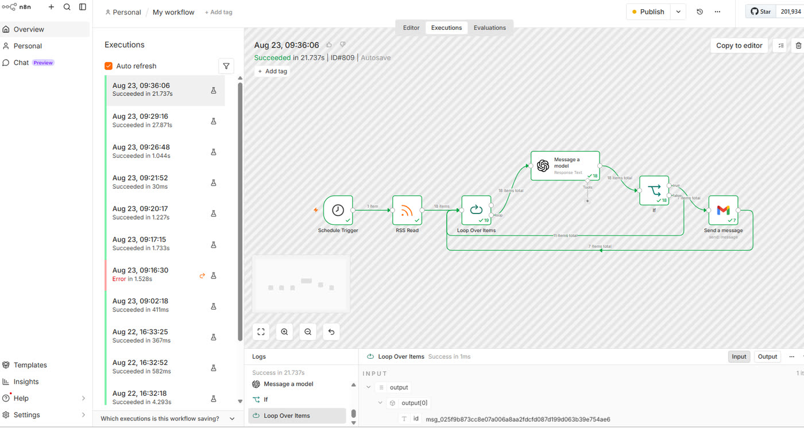
Task: Select the Aug 23, 09:26:48 execution
Action: [165, 151]
